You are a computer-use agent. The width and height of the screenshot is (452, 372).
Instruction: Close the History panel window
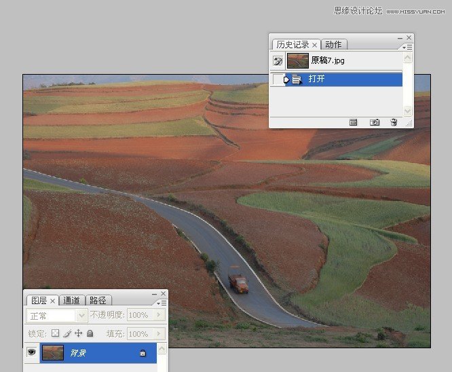409,38
